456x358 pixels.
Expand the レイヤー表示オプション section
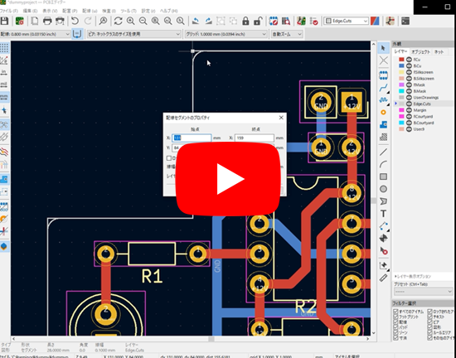coord(413,276)
